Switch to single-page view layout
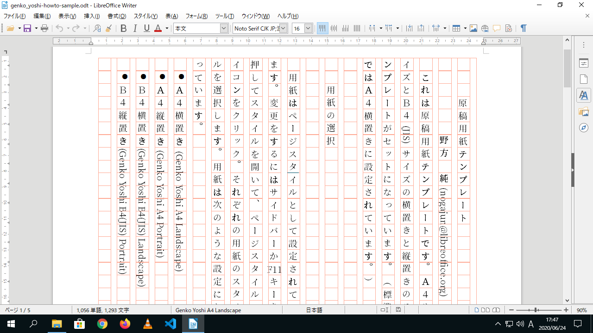This screenshot has height=333, width=593. pos(477,310)
